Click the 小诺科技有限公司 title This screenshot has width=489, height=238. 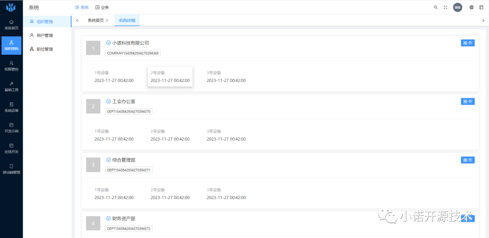131,43
